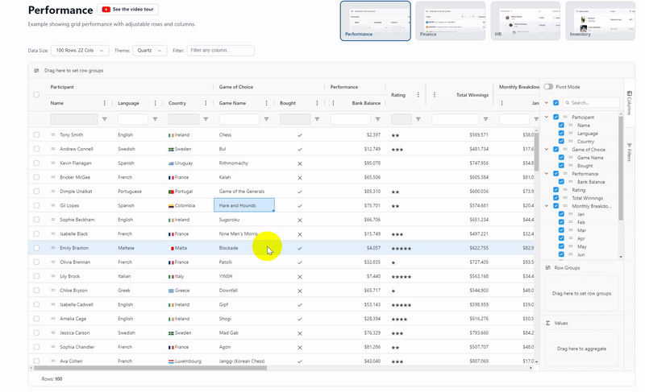645x392 pixels.
Task: Collapse all groups chevron beside panel search
Action: [547, 102]
